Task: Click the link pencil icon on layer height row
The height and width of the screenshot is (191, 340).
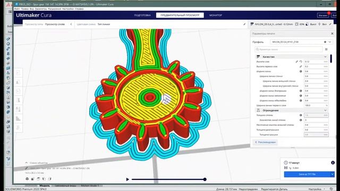Action: point(296,62)
